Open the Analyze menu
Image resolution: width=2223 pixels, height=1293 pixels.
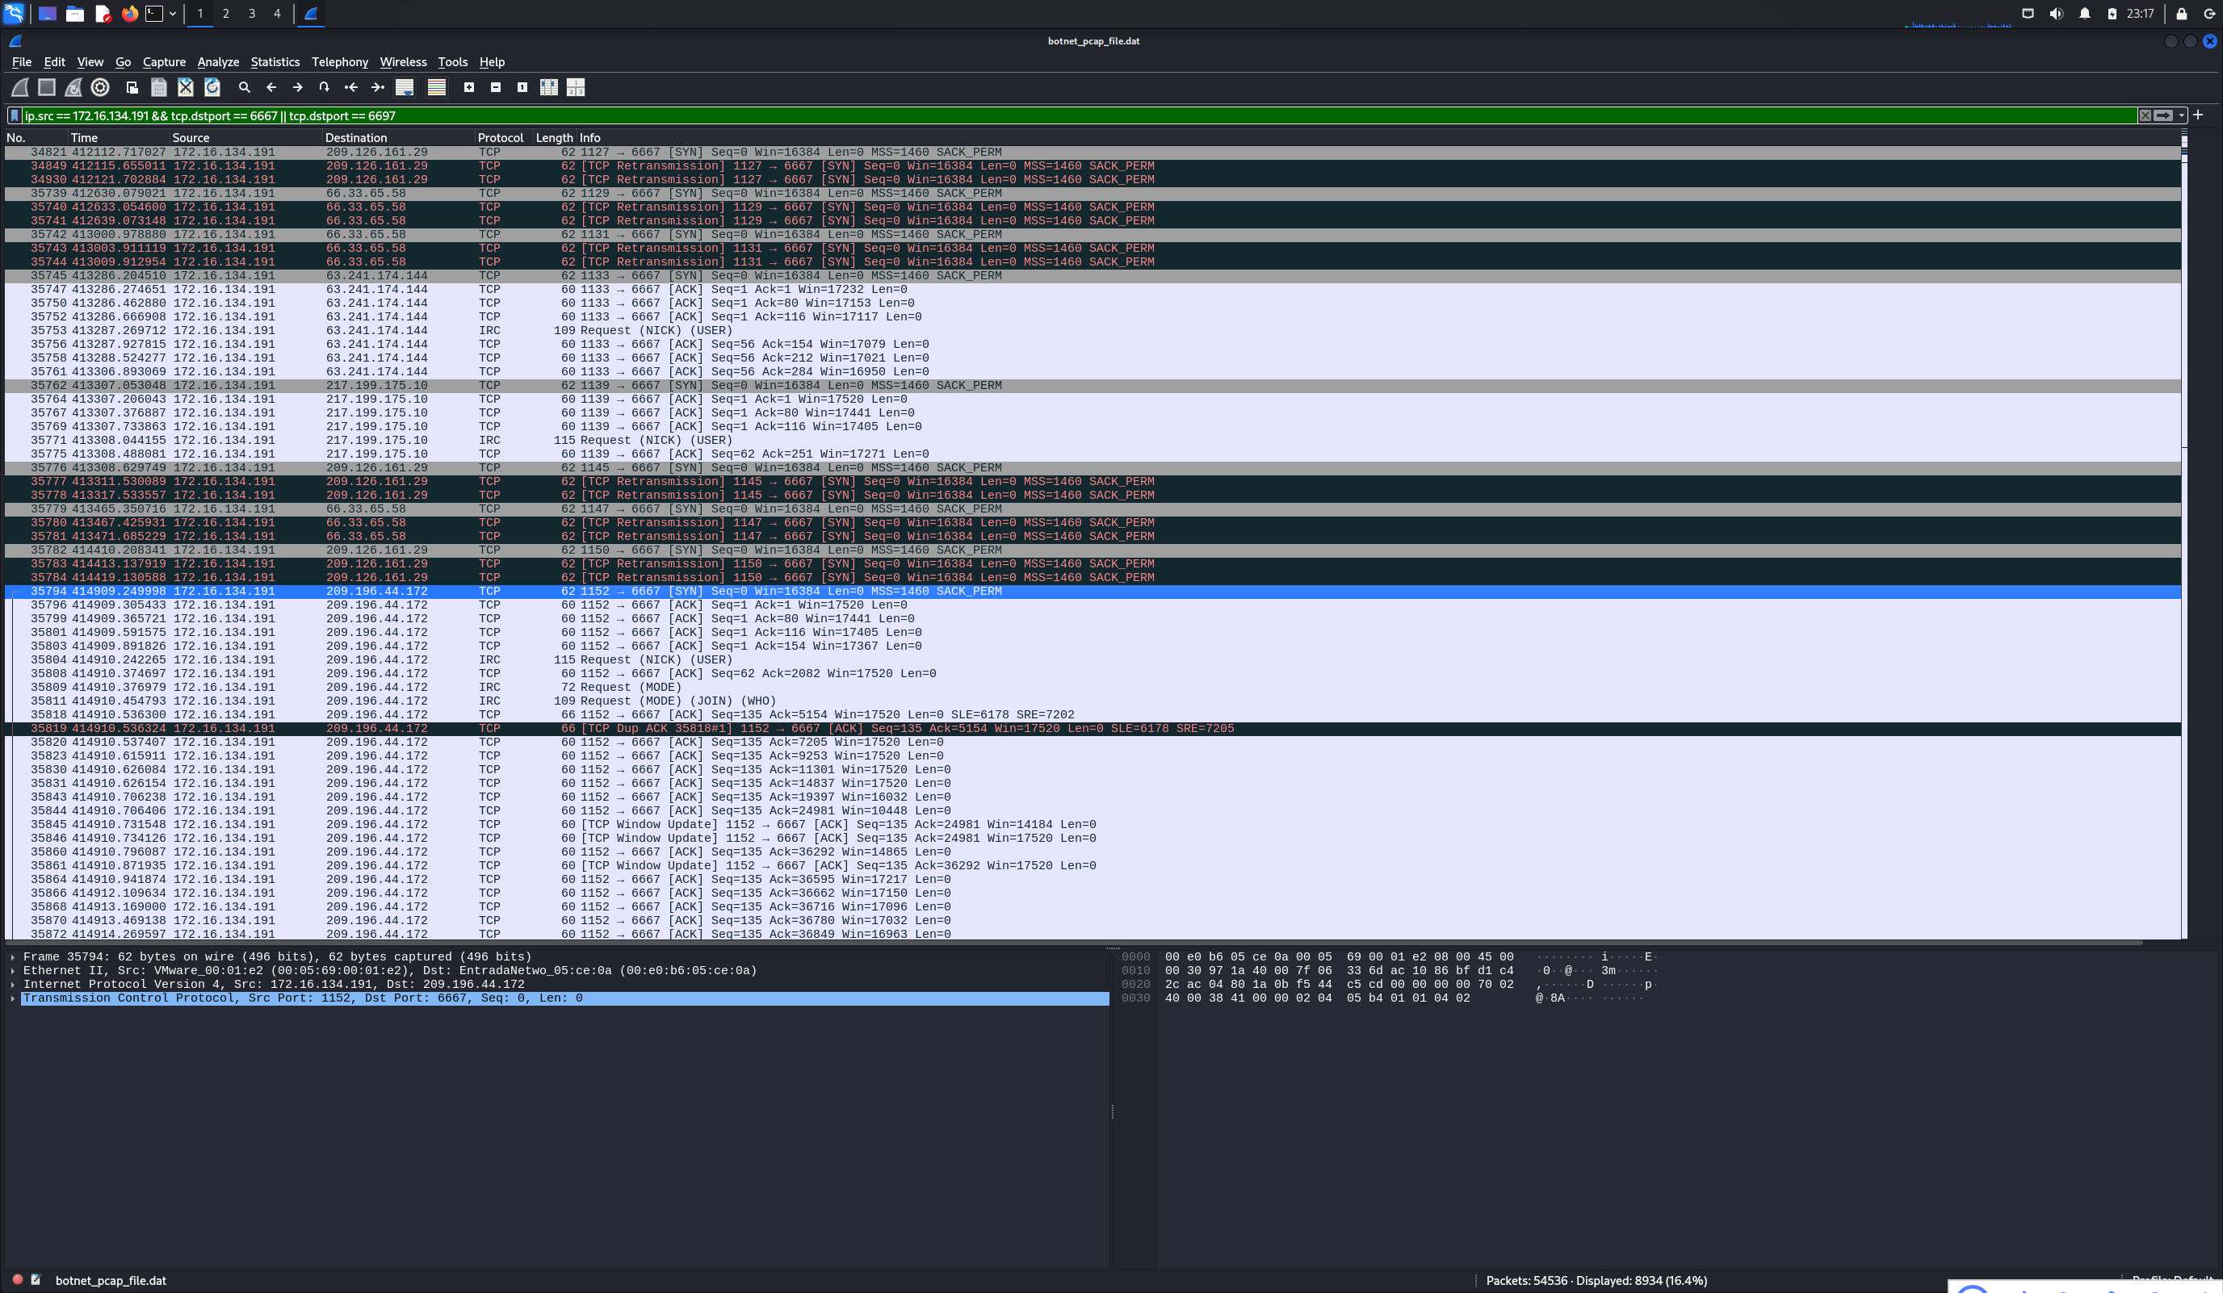[218, 61]
